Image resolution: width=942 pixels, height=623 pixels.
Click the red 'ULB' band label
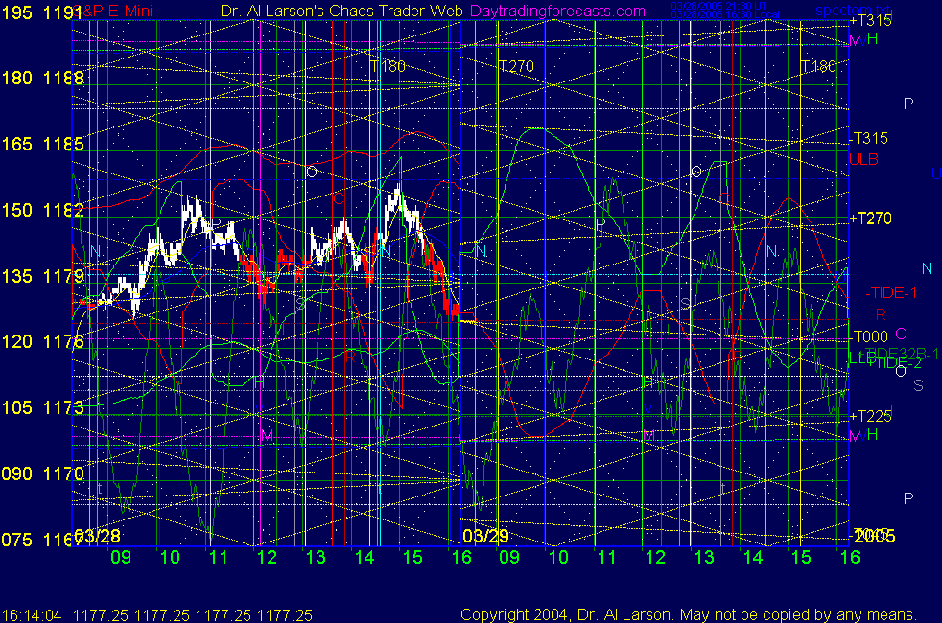click(864, 159)
